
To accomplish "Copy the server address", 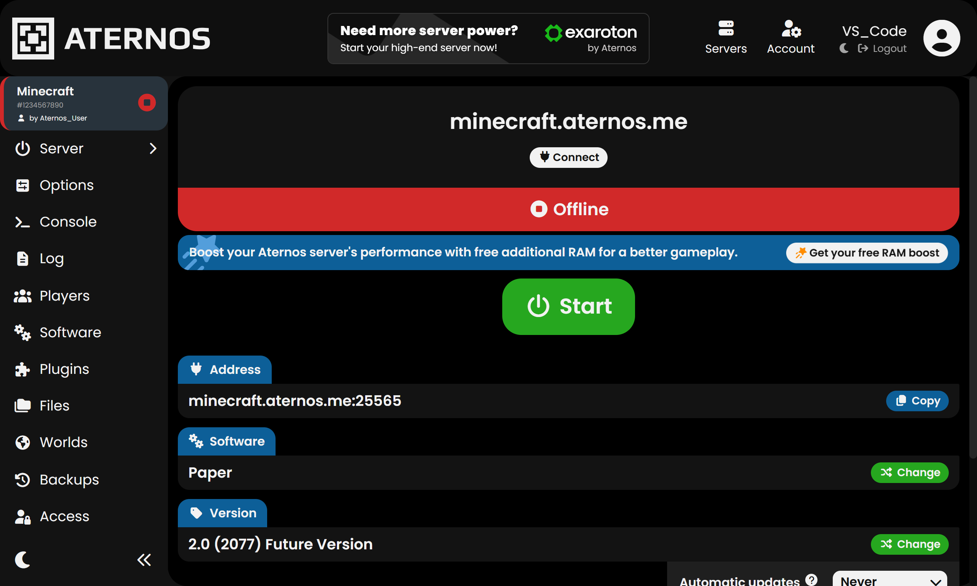I will click(917, 401).
